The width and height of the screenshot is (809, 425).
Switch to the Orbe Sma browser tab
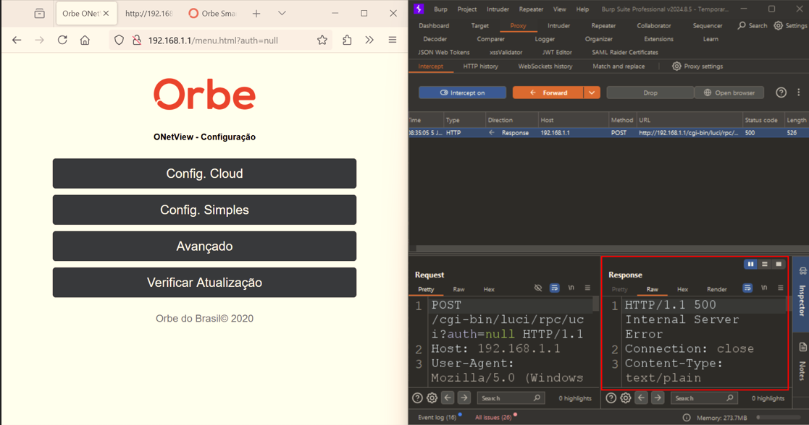(212, 14)
